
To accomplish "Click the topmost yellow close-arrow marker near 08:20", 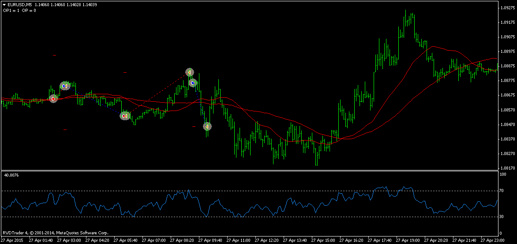I will coord(190,72).
